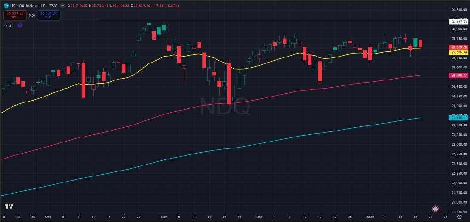
Task: Click the red current price label 25,529.26
Action: tap(459, 47)
